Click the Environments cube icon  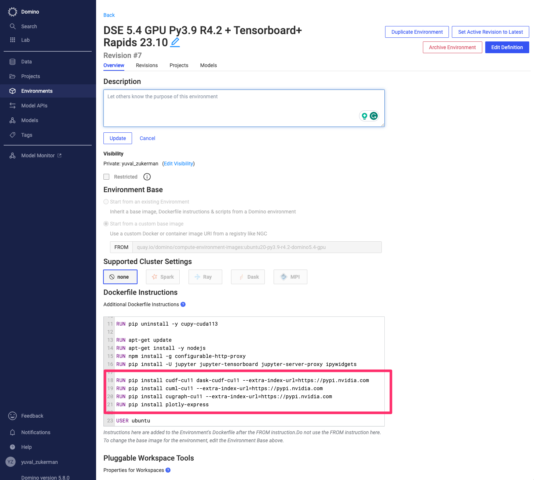(12, 91)
